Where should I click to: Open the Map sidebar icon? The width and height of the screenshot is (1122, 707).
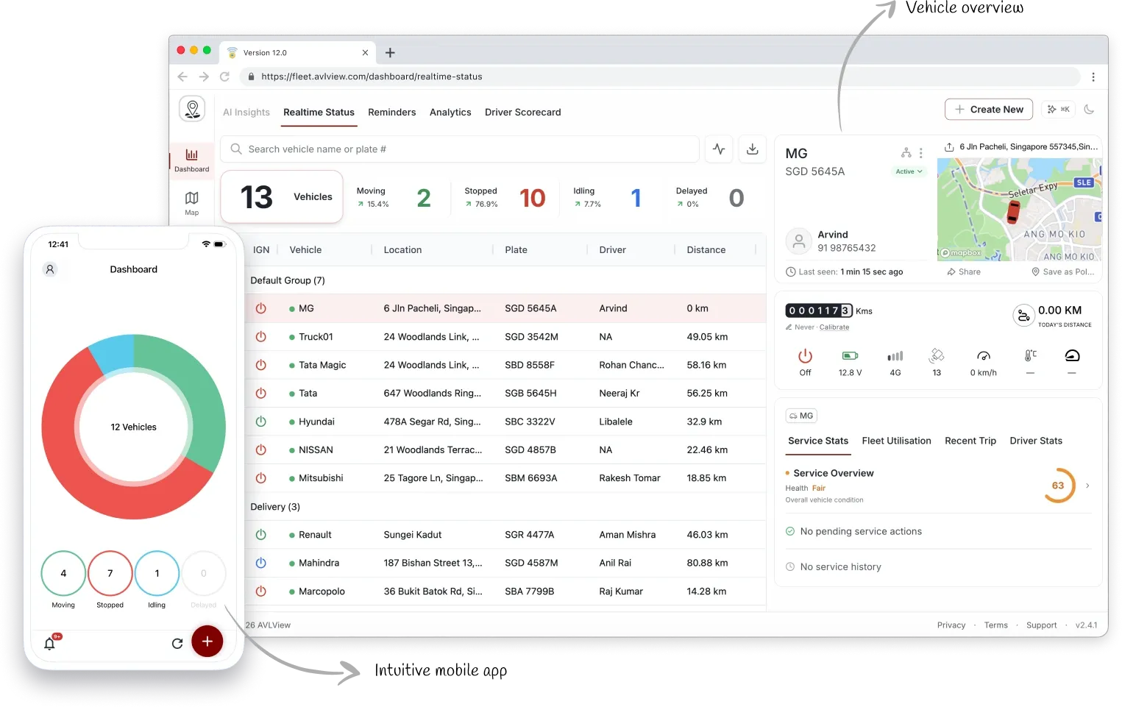(191, 202)
